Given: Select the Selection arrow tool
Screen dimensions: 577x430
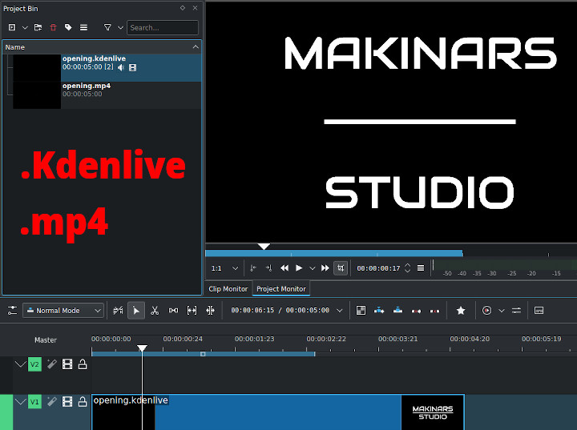Looking at the screenshot, I should [136, 311].
